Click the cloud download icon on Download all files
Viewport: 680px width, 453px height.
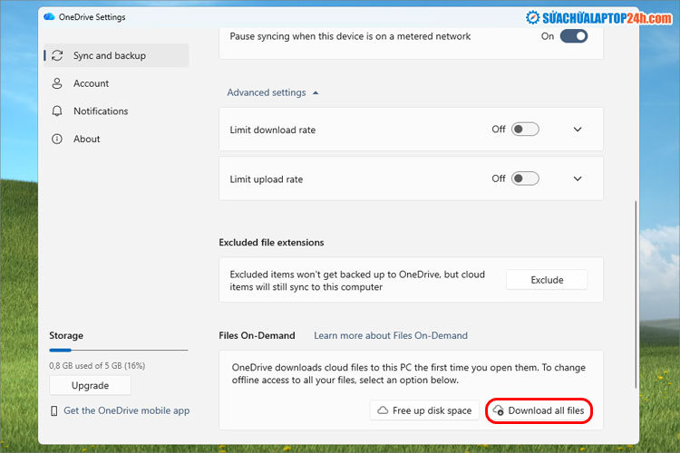pyautogui.click(x=498, y=410)
